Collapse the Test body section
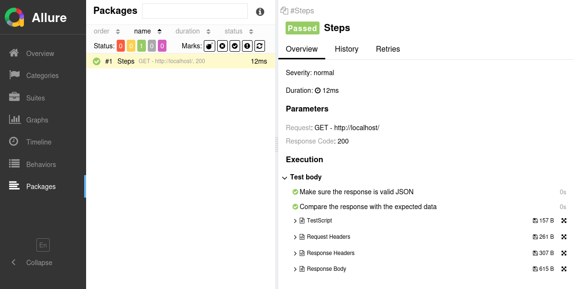This screenshot has height=289, width=574. pyautogui.click(x=285, y=178)
